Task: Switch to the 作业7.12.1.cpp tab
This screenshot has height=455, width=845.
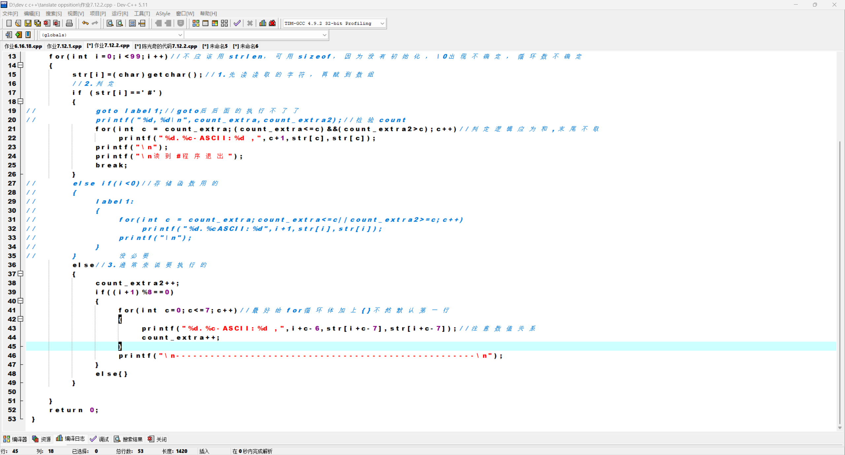Action: tap(64, 46)
